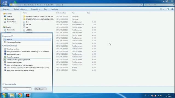Image resolution: width=175 pixels, height=98 pixels.
Task: Click the Start menu search box
Action: point(16,89)
